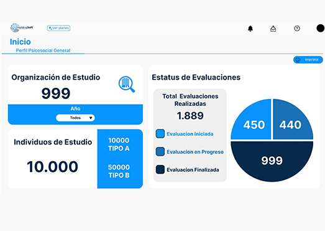Image resolution: width=325 pixels, height=231 pixels.
Task: Click the 50000 TIPO B value
Action: pos(119,171)
